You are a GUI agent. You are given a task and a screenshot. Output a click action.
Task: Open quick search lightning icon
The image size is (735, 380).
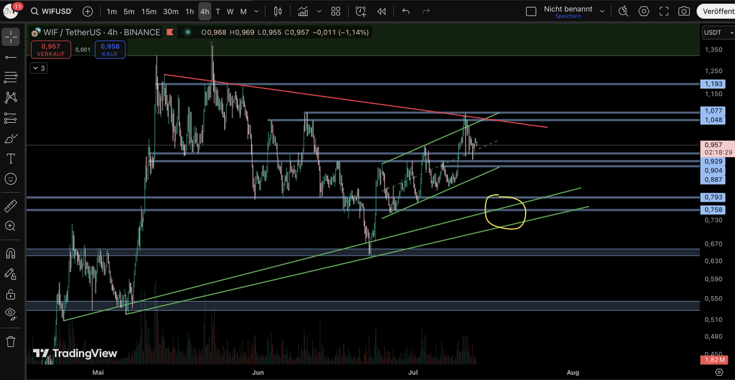coord(624,11)
